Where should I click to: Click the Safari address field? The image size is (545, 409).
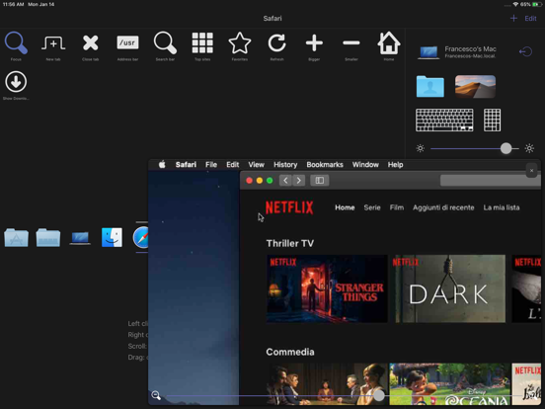[x=491, y=180]
